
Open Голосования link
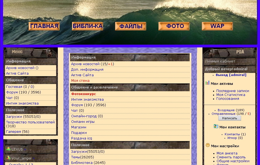pos(228,99)
